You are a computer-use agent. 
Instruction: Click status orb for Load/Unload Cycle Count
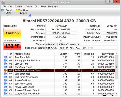(x=5, y=94)
